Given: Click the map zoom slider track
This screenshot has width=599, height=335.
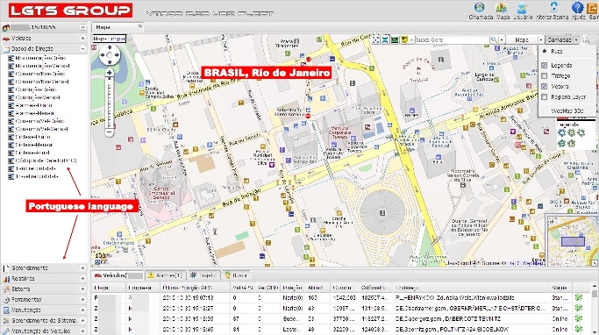Looking at the screenshot, I should coord(110,102).
